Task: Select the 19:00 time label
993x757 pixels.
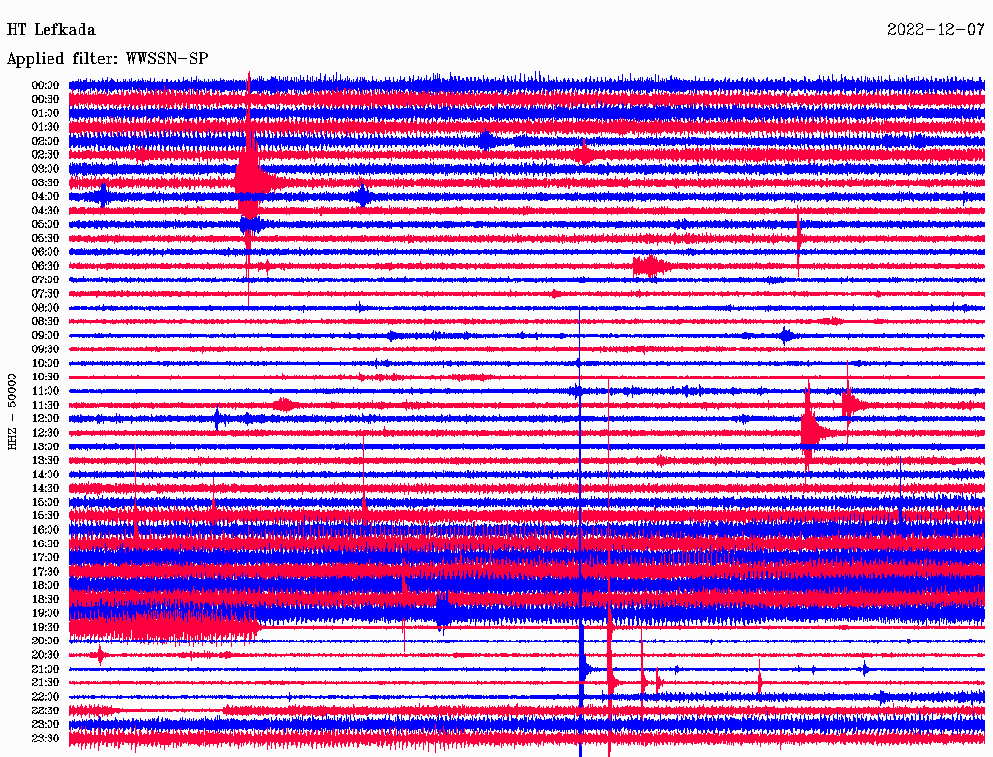Action: (x=45, y=613)
